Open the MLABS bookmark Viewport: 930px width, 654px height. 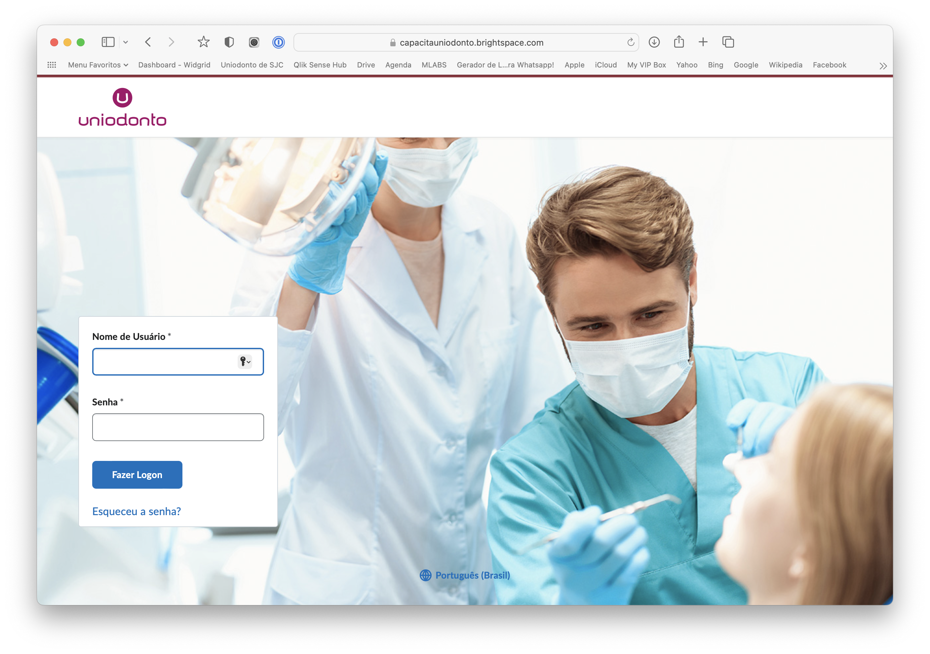[x=434, y=65]
